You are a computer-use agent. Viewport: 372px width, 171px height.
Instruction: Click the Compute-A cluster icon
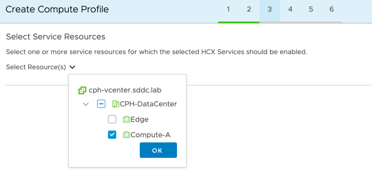click(x=126, y=135)
